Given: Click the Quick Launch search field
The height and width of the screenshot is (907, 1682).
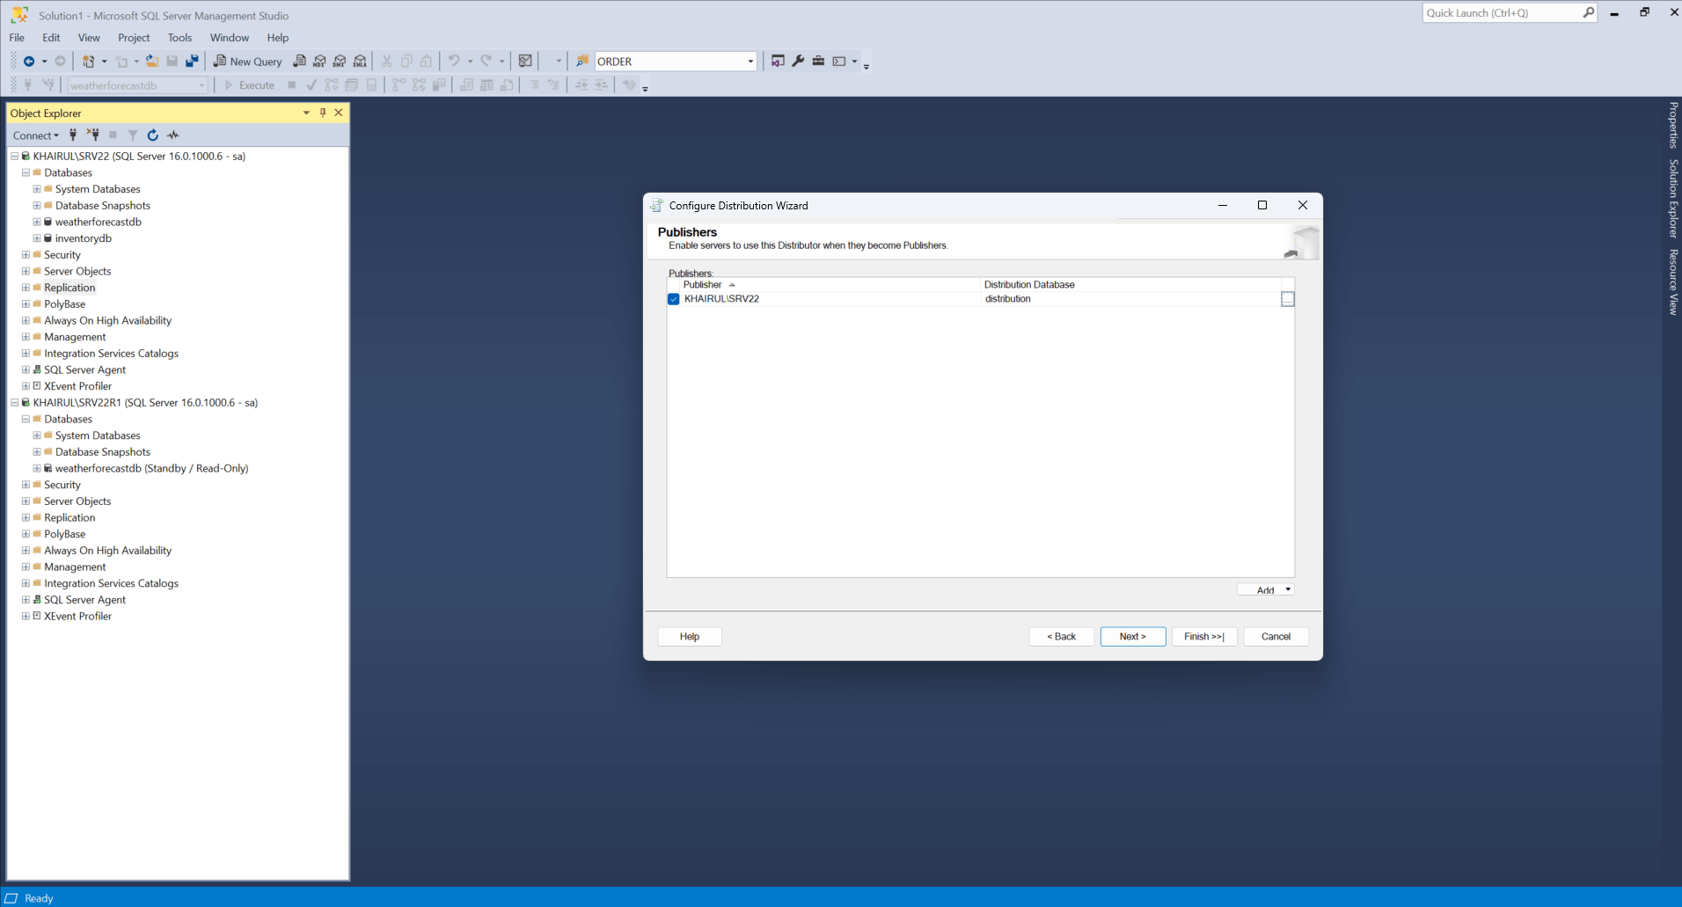Looking at the screenshot, I should coord(1501,13).
